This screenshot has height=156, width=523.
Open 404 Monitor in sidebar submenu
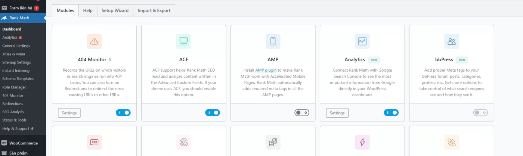point(13,95)
